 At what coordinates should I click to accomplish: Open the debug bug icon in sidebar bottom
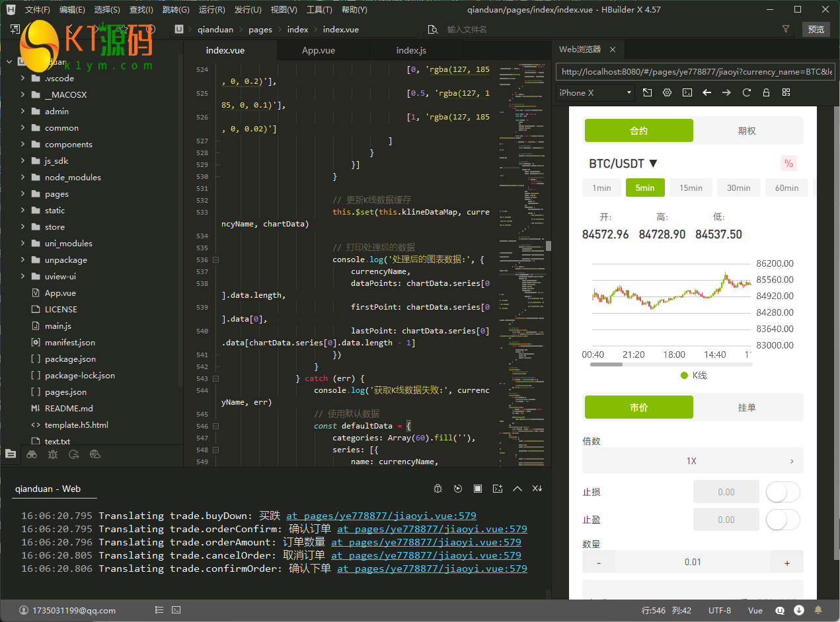coord(53,454)
